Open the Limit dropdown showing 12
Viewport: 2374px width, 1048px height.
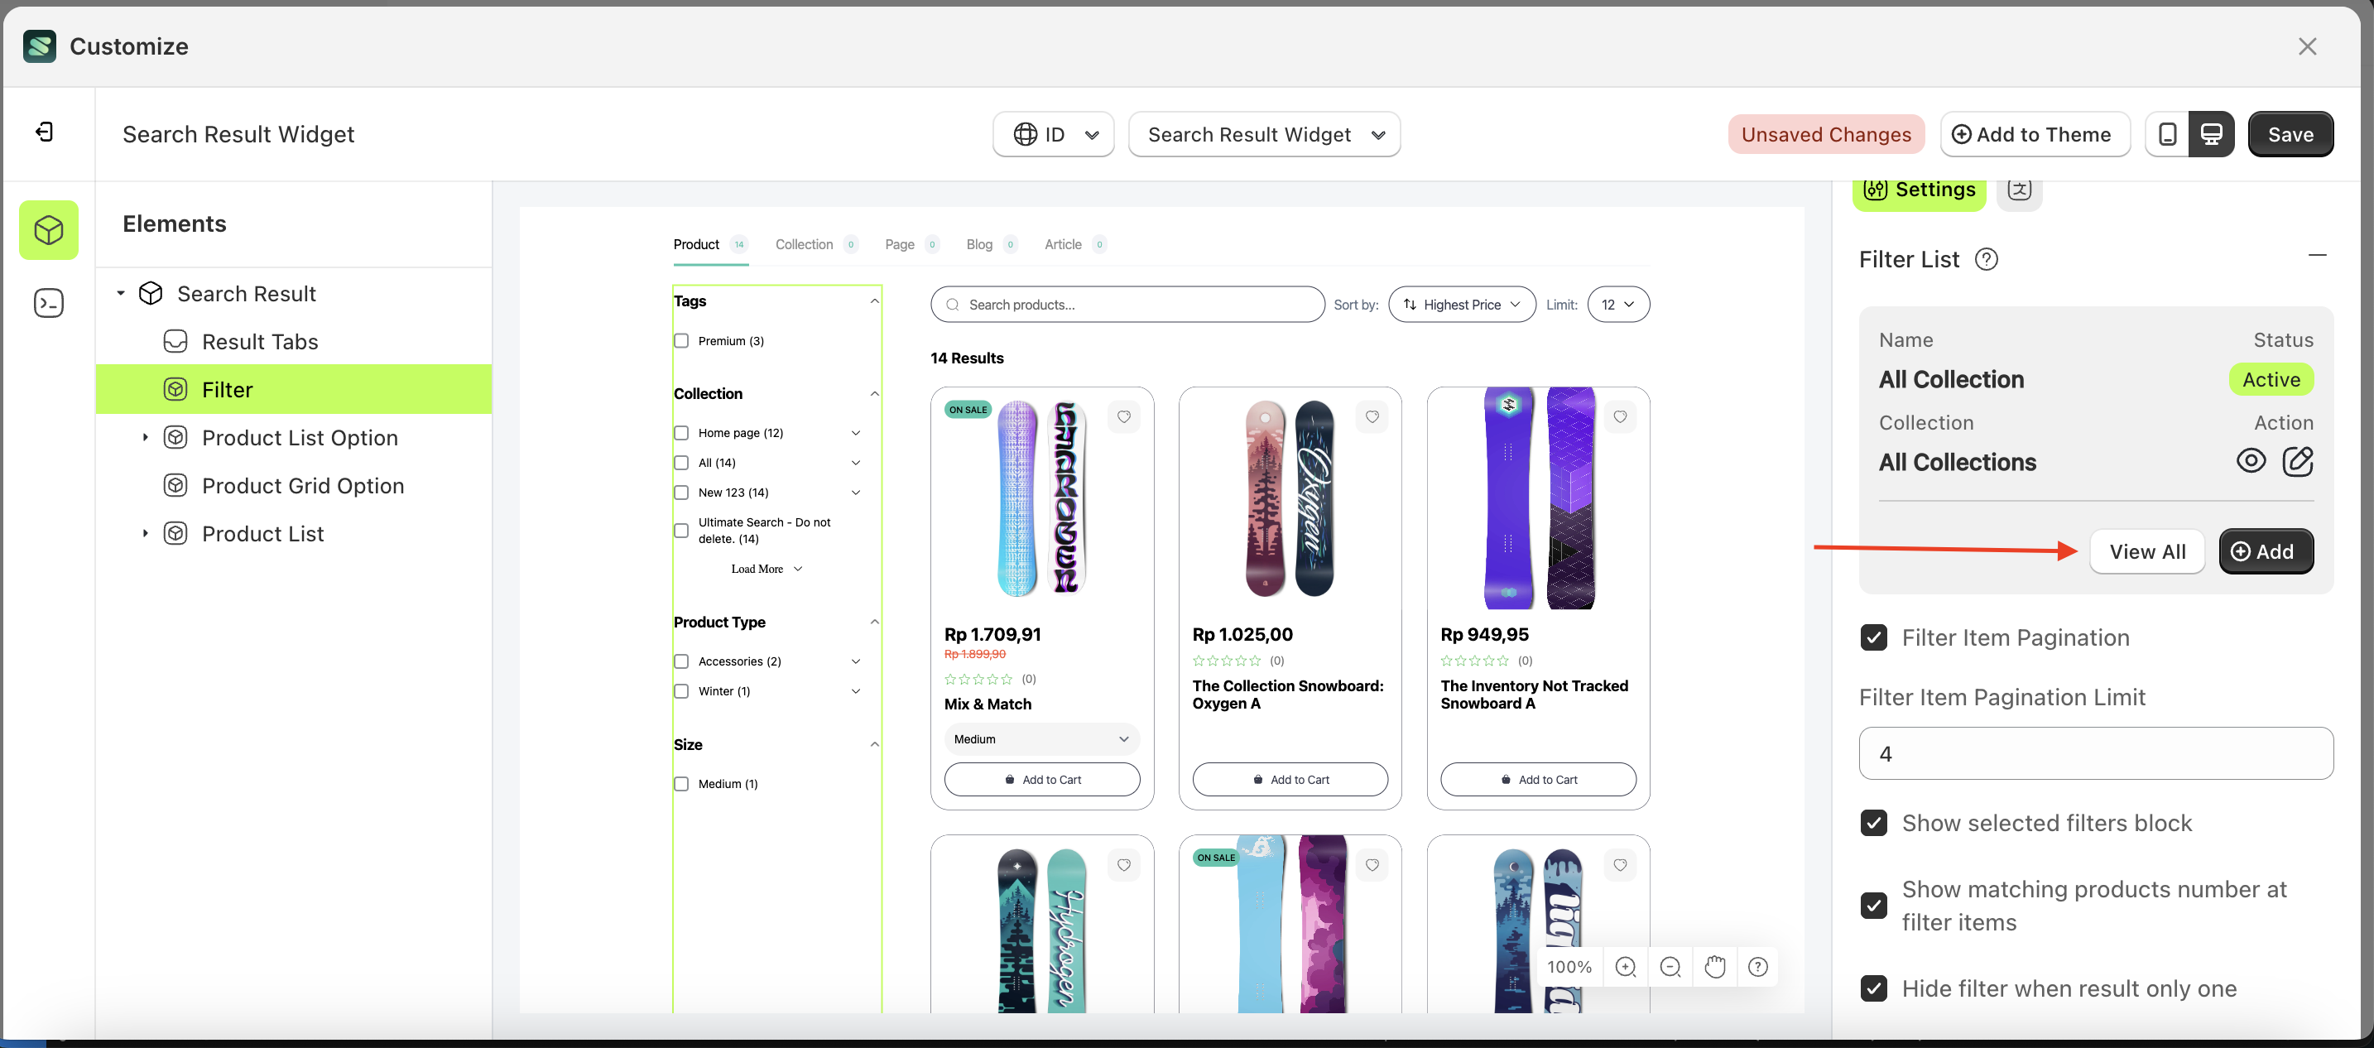click(x=1618, y=304)
